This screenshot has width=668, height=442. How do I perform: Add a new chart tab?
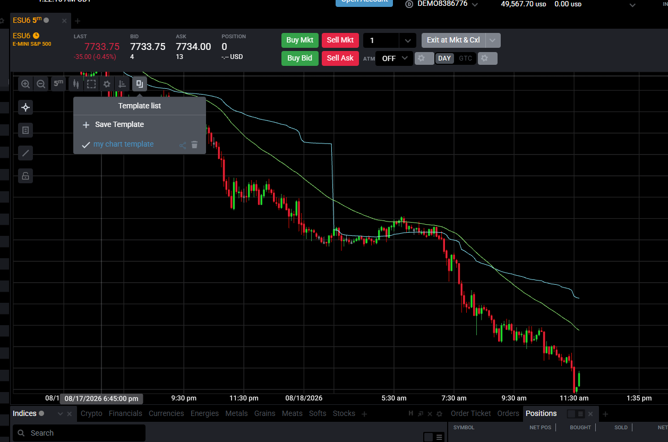click(78, 21)
